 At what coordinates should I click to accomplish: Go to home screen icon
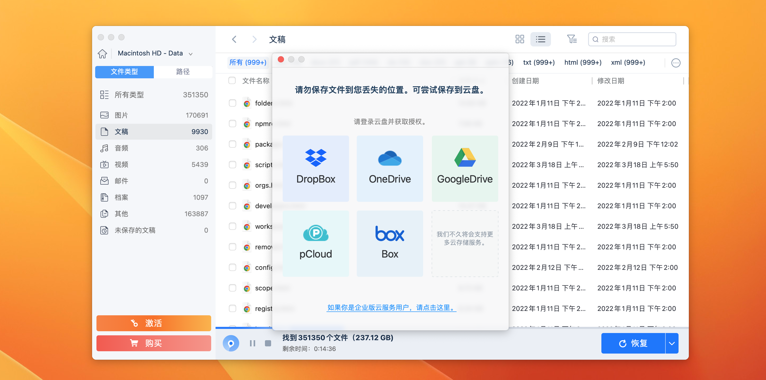coord(102,53)
